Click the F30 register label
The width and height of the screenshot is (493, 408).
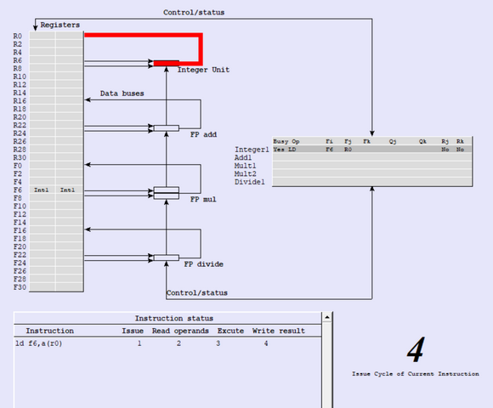click(x=20, y=287)
